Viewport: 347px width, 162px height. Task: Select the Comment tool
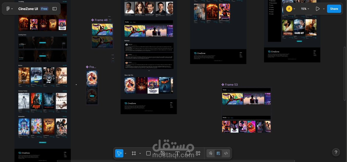[x=188, y=153]
